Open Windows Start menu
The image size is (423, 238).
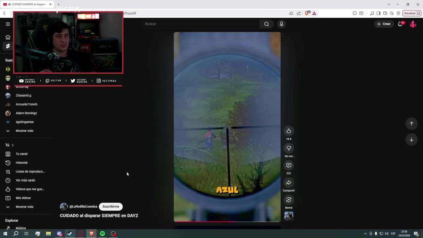click(5, 234)
